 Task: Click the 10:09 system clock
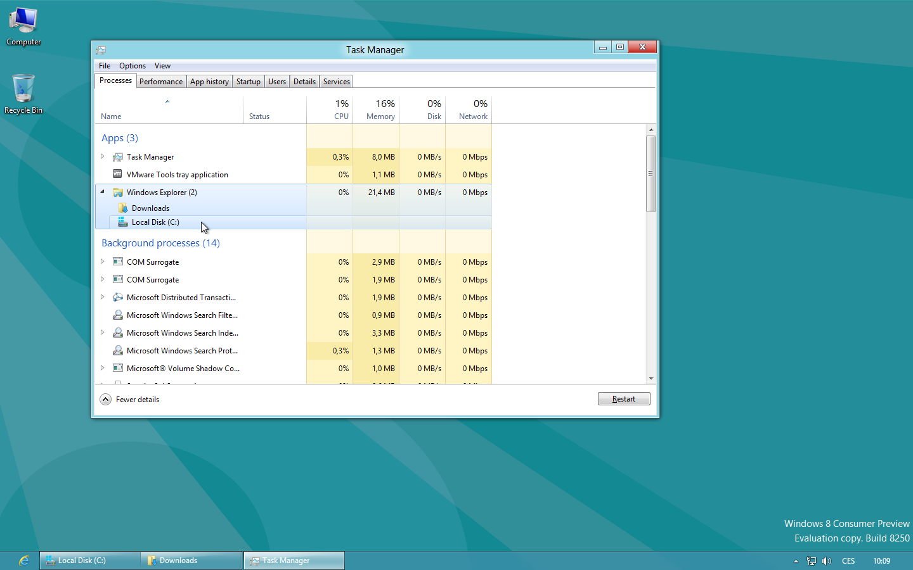[881, 561]
